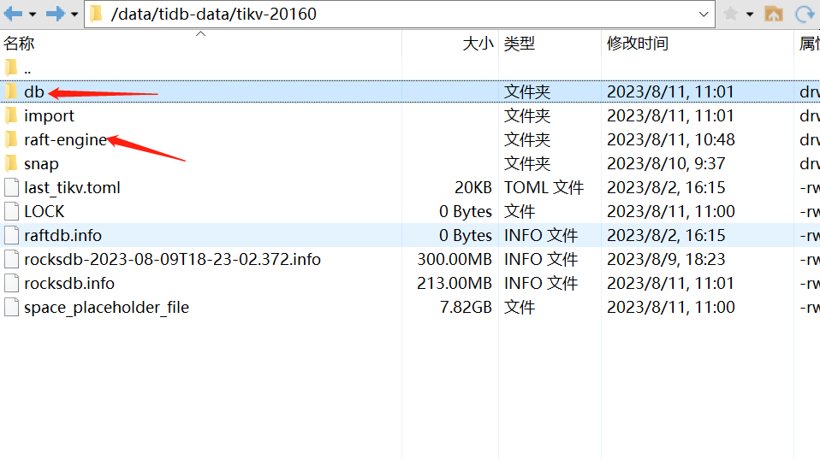Click into the path address field

click(x=385, y=14)
